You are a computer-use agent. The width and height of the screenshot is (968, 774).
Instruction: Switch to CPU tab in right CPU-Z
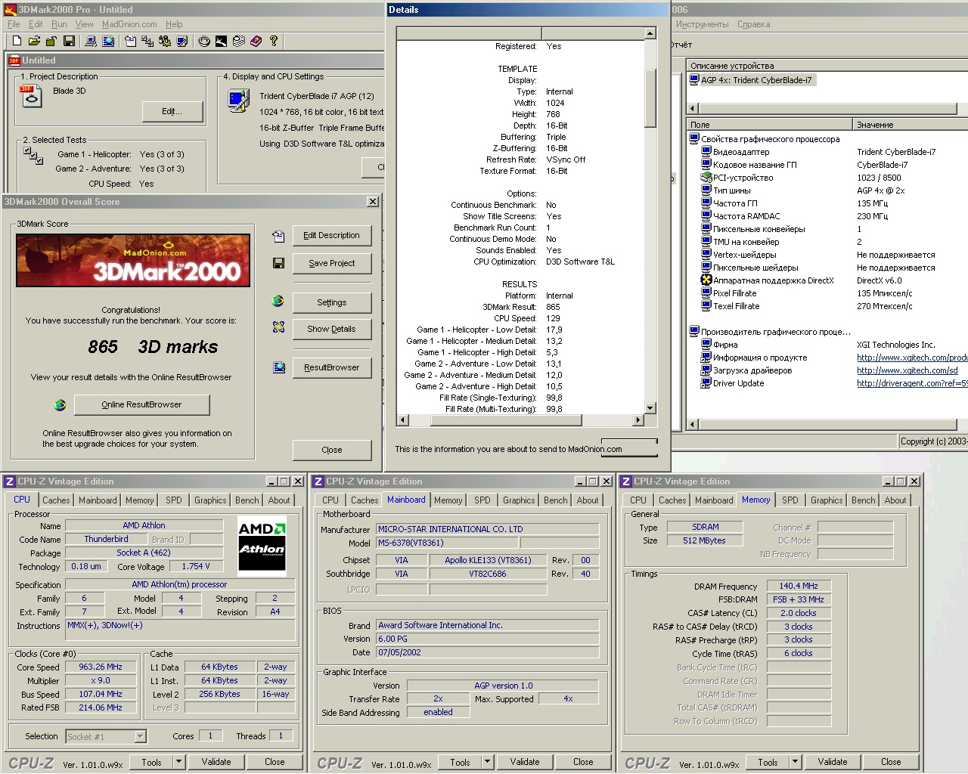638,500
